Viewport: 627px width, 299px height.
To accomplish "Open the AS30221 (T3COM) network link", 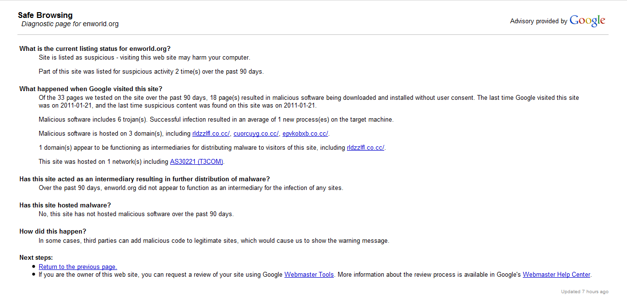I will [x=197, y=162].
